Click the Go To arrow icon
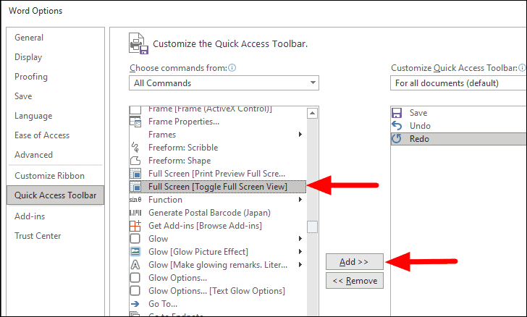The width and height of the screenshot is (527, 317). pyautogui.click(x=135, y=304)
